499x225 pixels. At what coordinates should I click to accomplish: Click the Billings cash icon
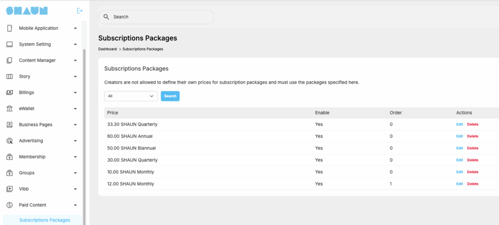[10, 93]
